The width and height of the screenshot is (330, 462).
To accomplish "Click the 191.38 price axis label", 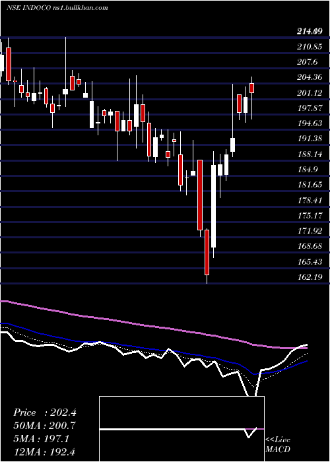I will 310,139.
